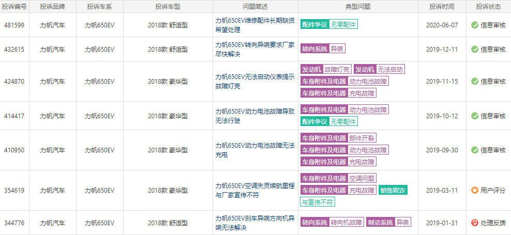Click green check icon for complaint 432615

click(474, 50)
